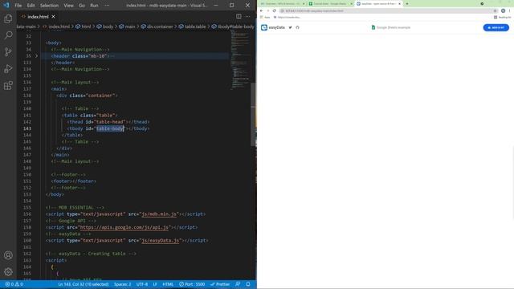
Task: Open the Run and Debug view
Action: click(8, 68)
